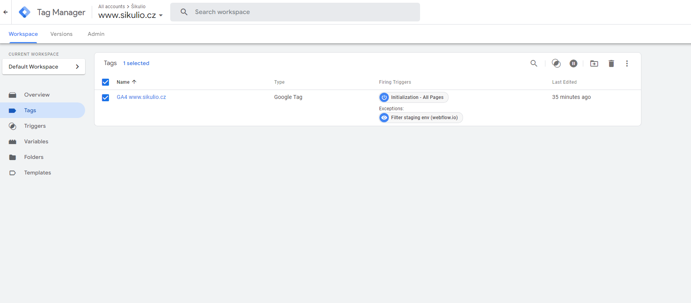Image resolution: width=691 pixels, height=303 pixels.
Task: Select Tags in the sidebar
Action: pyautogui.click(x=43, y=110)
